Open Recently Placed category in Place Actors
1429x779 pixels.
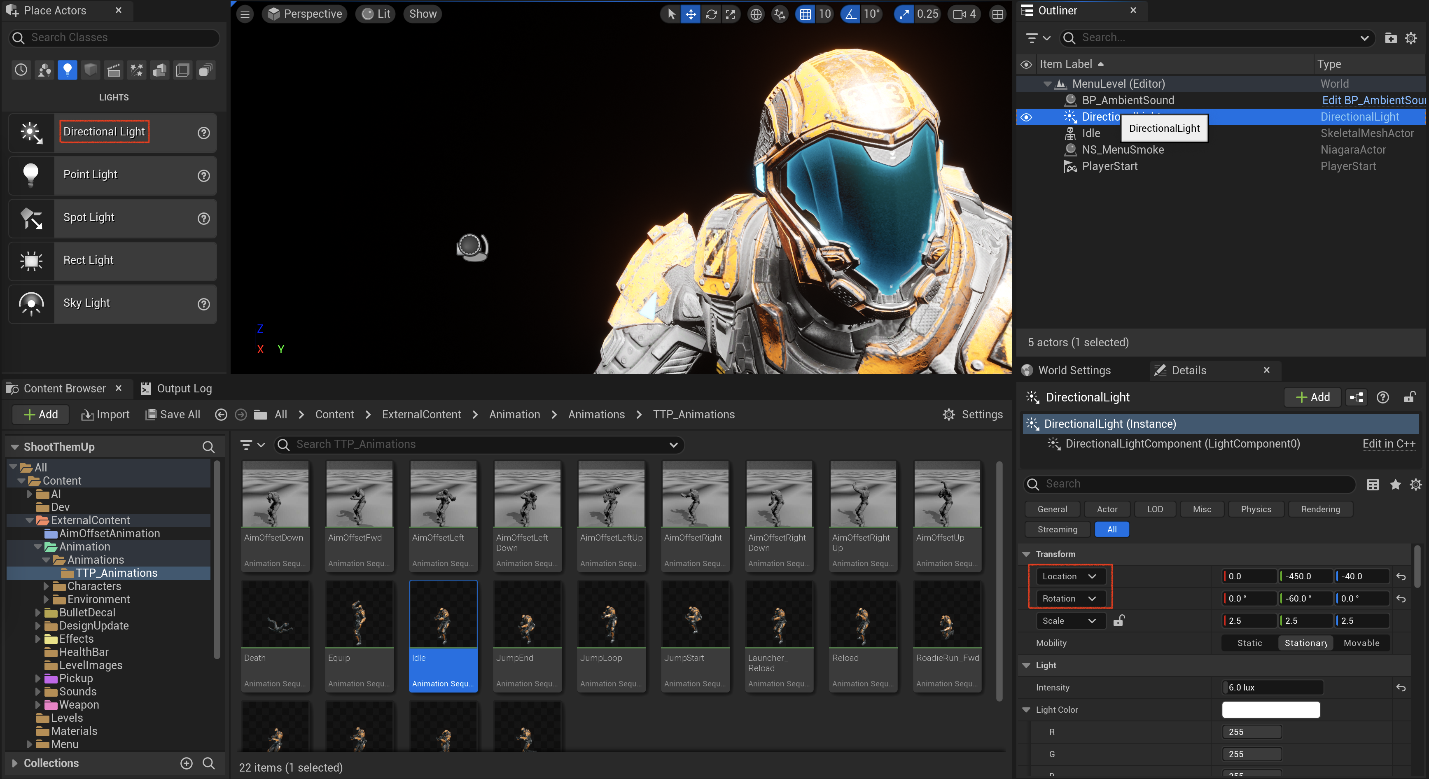click(x=21, y=70)
